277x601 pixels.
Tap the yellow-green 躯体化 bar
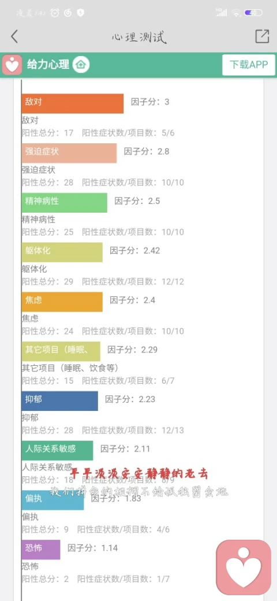tap(62, 252)
